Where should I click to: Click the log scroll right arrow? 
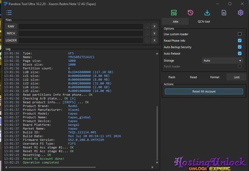152,167
